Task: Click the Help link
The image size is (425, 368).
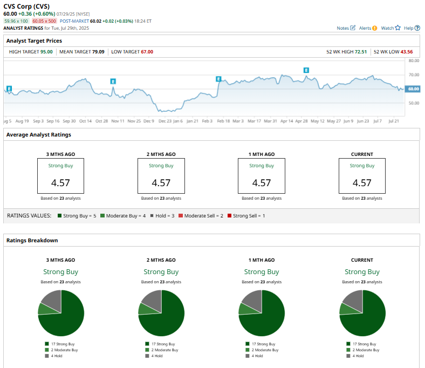Action: pos(408,28)
